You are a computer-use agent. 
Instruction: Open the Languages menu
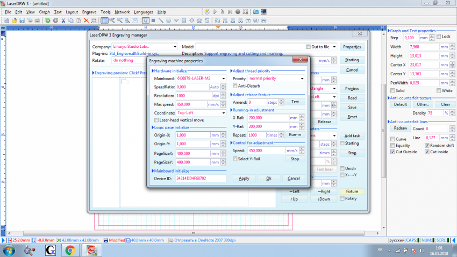point(143,11)
